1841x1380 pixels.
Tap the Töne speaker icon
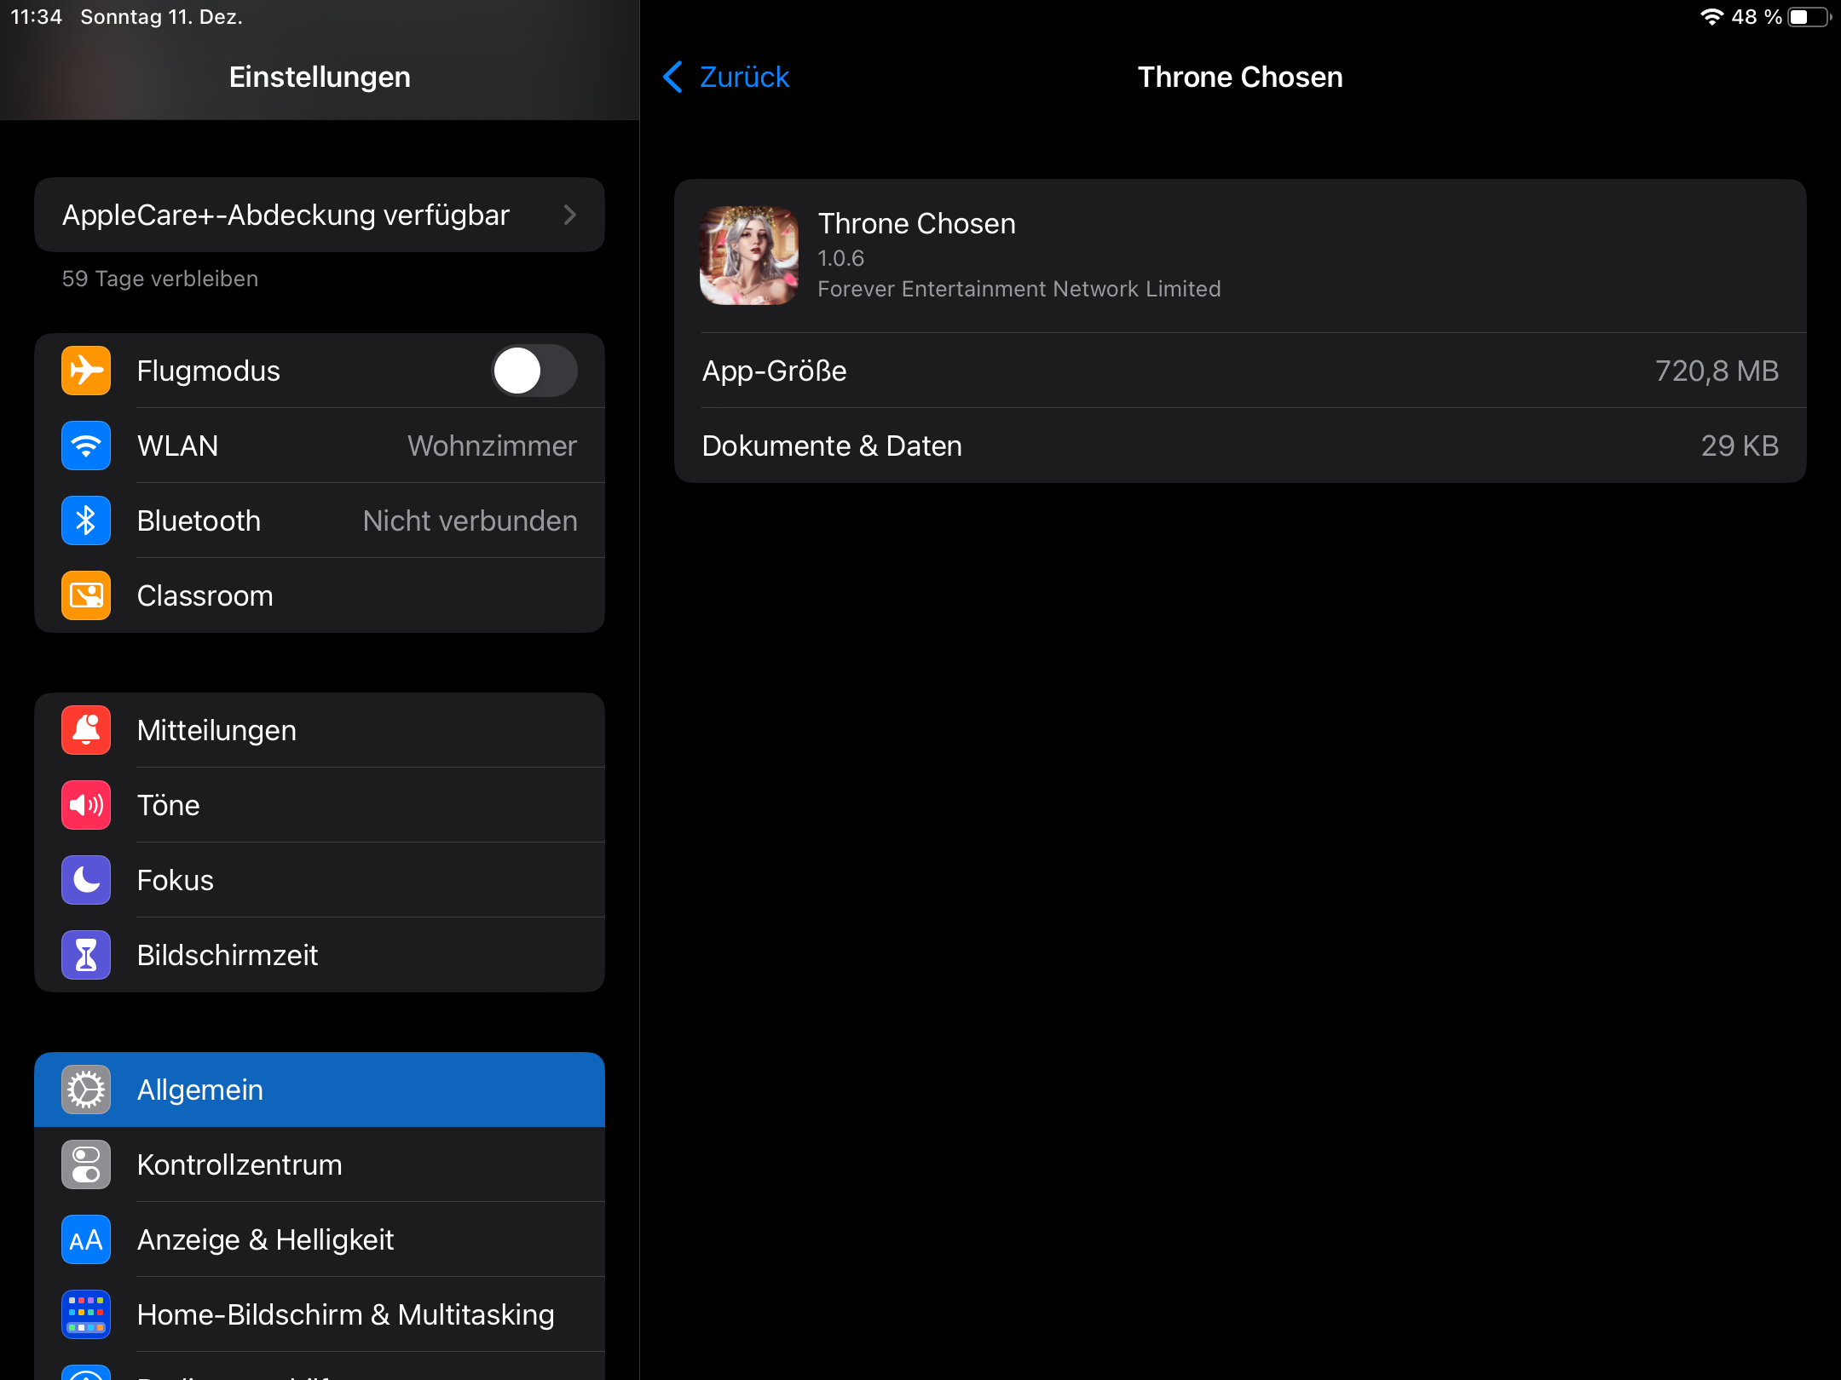(x=86, y=805)
